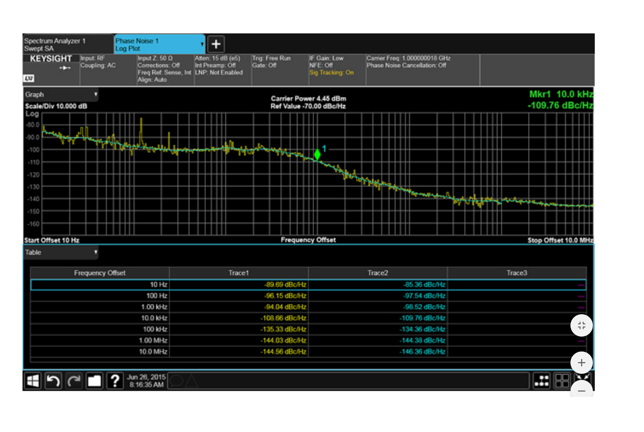Image resolution: width=644 pixels, height=432 pixels.
Task: Select the 100 kHz row offset cell
Action: (x=100, y=329)
